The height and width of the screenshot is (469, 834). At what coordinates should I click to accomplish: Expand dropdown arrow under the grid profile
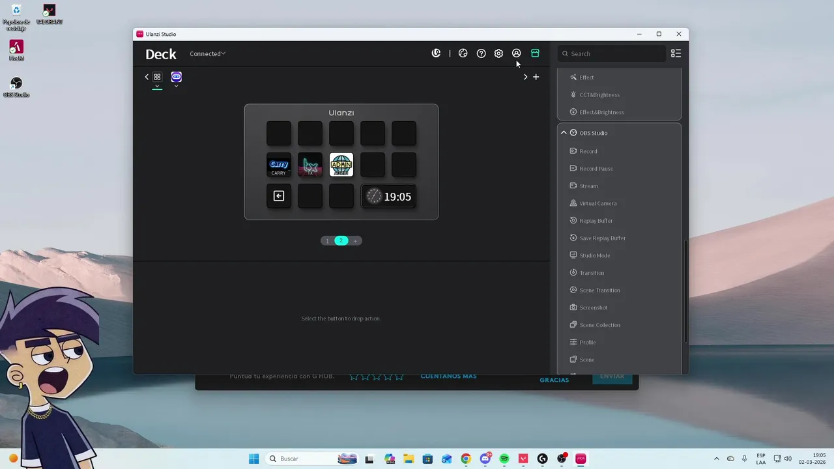pos(157,86)
